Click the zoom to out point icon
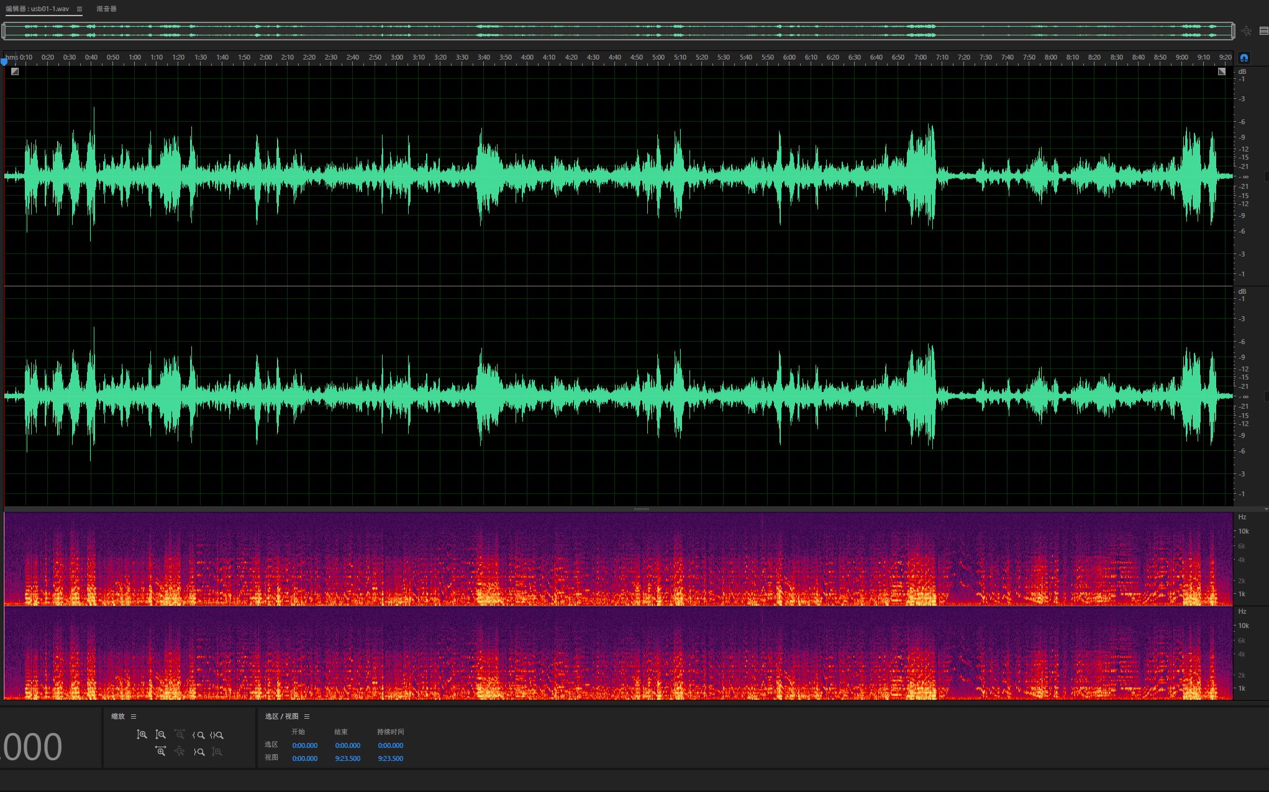This screenshot has height=792, width=1269. coord(199,752)
